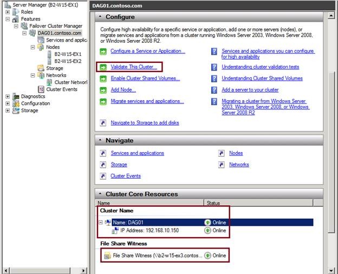Click shortcut icon beside Nodes in Navigate section

coord(222,153)
